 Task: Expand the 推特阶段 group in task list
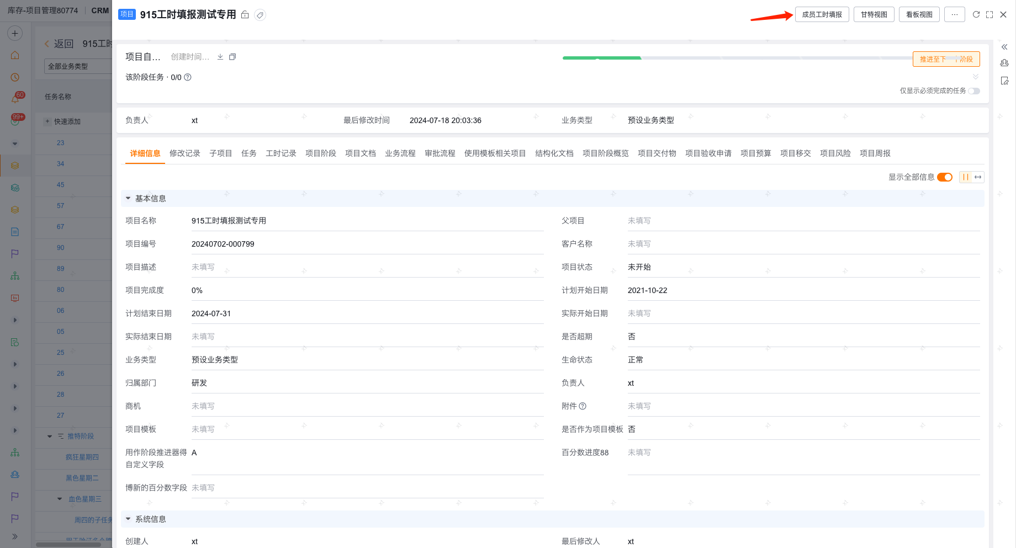[49, 436]
